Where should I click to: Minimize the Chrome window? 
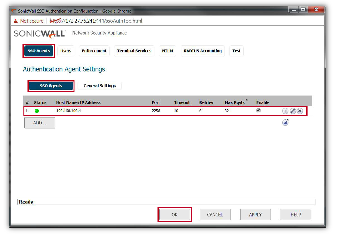[x=294, y=10]
